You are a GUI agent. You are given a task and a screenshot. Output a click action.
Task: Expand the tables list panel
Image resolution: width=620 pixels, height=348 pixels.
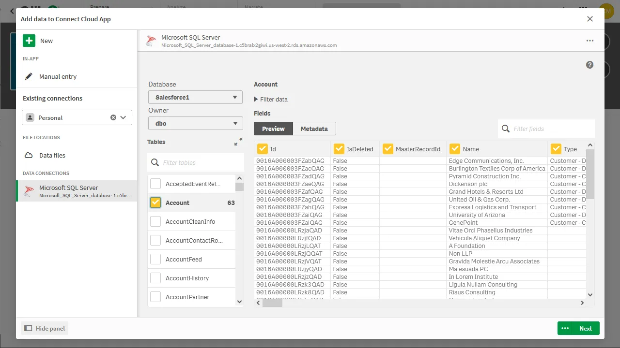coord(238,142)
